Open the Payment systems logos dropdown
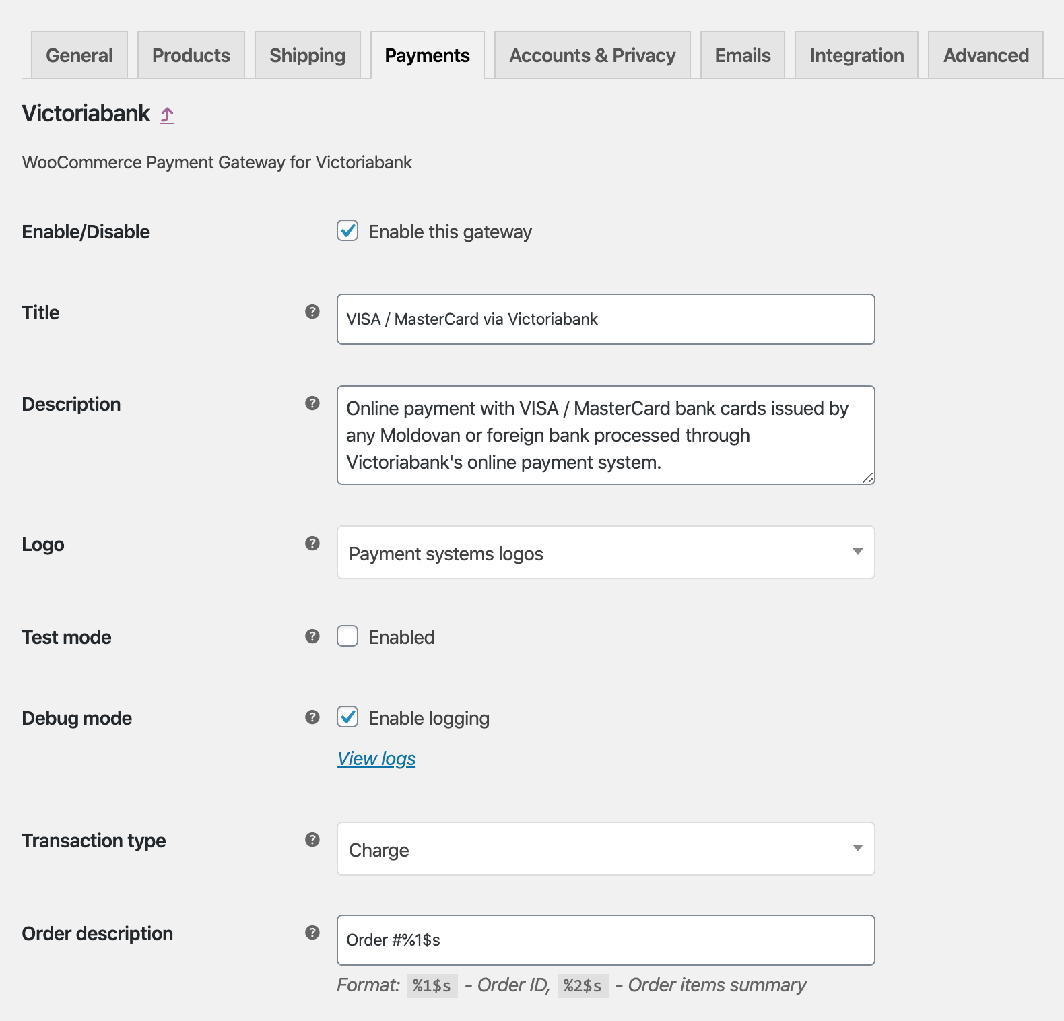Screen dimensions: 1064x1021 click(x=605, y=553)
